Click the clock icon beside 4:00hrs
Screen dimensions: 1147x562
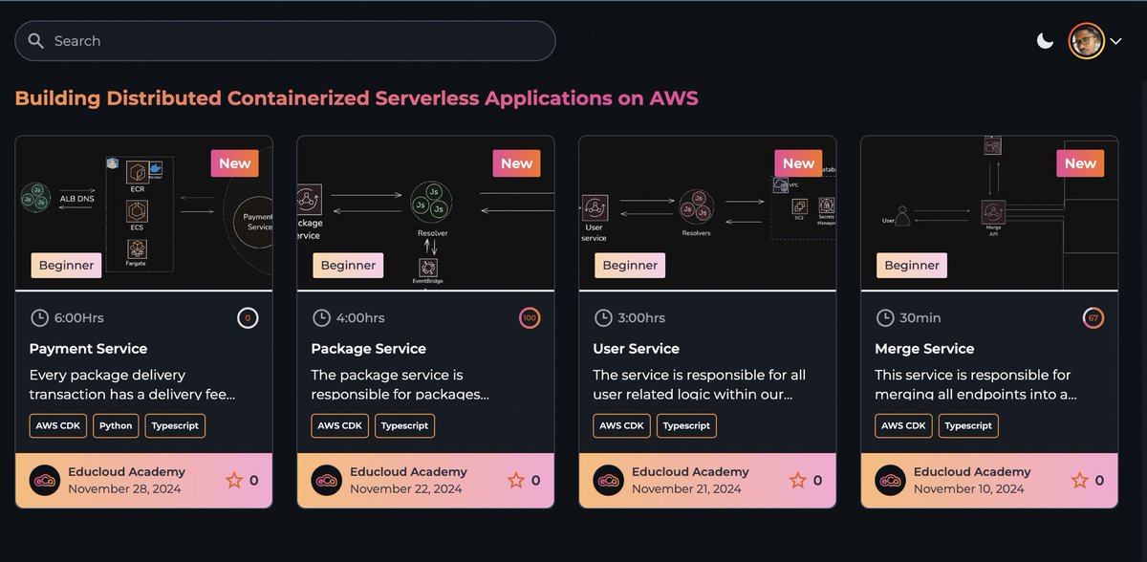tap(321, 318)
